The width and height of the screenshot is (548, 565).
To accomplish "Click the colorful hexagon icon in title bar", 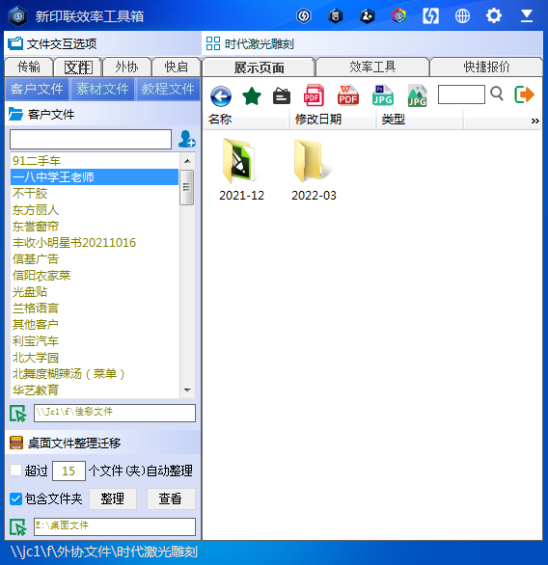I will pos(398,15).
